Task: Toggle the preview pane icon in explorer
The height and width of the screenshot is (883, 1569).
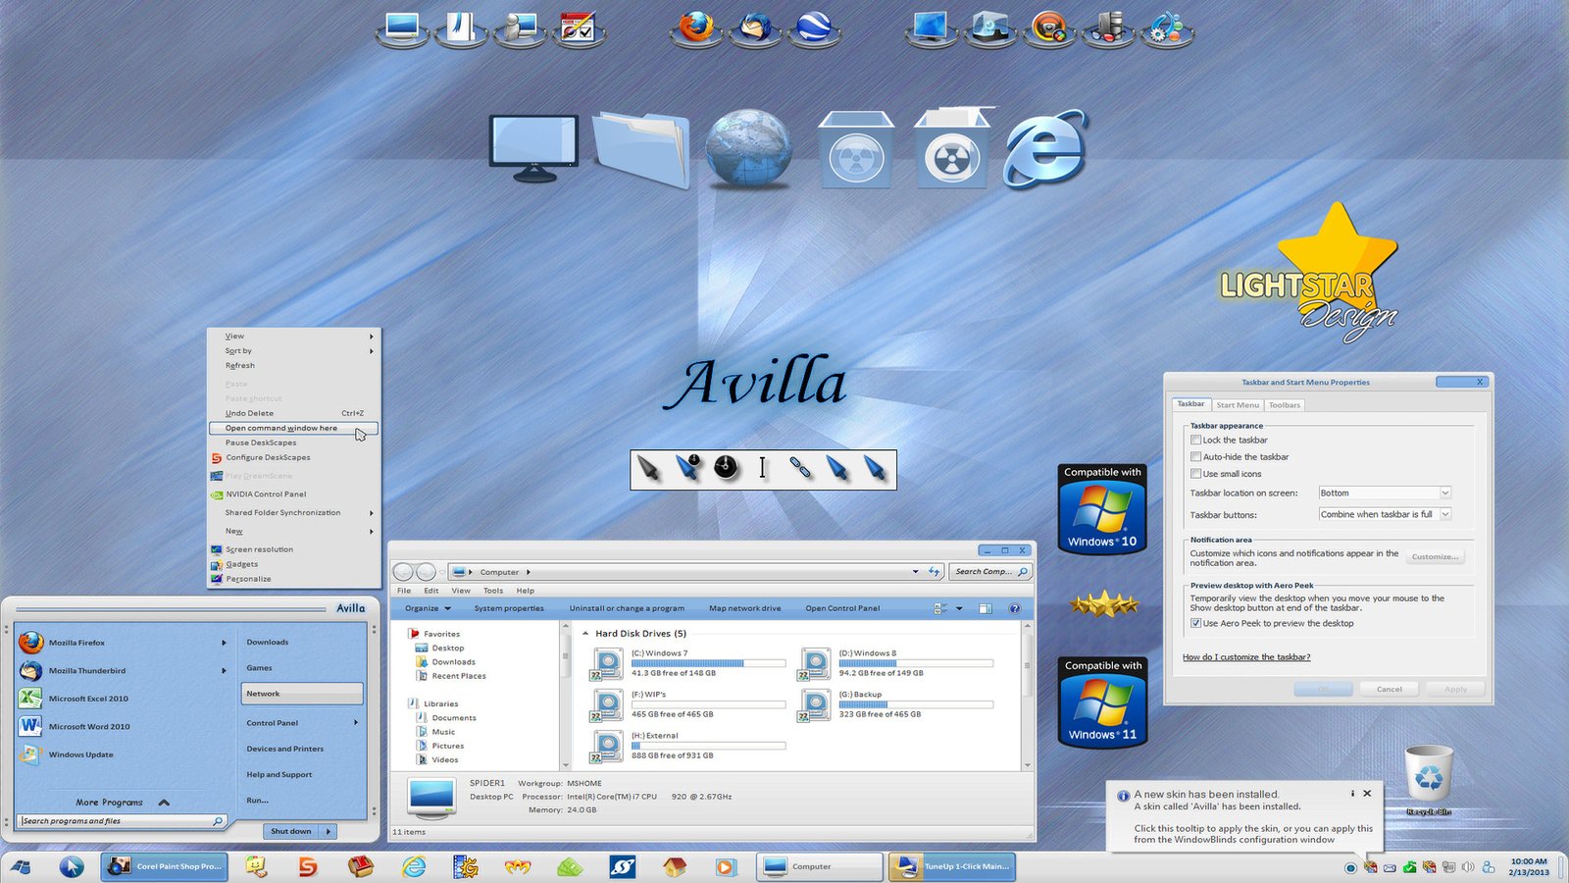Action: coord(986,608)
